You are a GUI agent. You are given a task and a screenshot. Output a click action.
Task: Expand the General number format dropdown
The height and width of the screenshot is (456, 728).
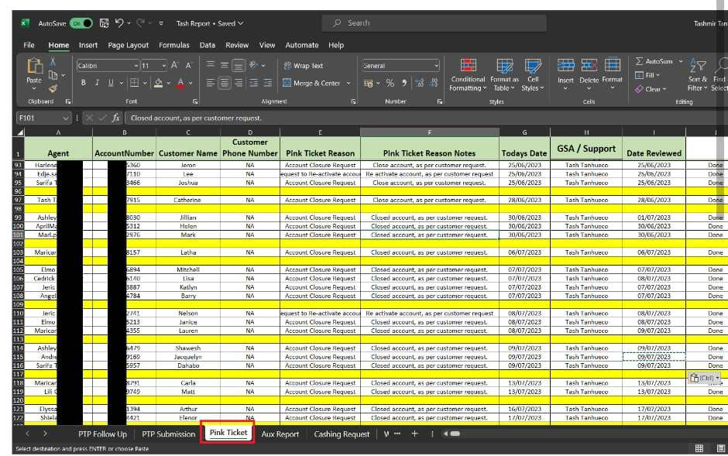coord(436,66)
